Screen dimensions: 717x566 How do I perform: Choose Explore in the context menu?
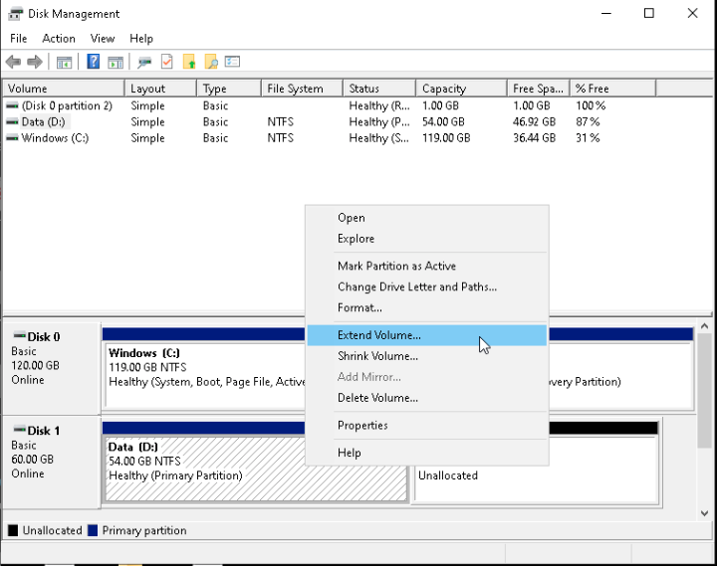427,239
